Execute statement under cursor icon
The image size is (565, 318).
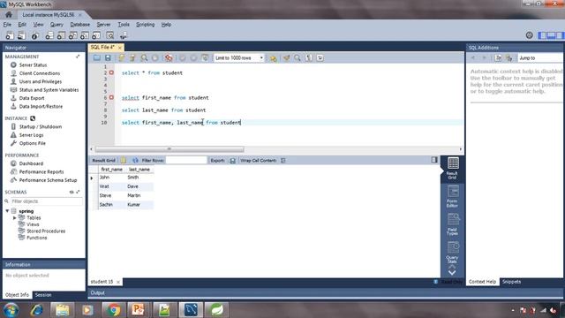click(132, 57)
